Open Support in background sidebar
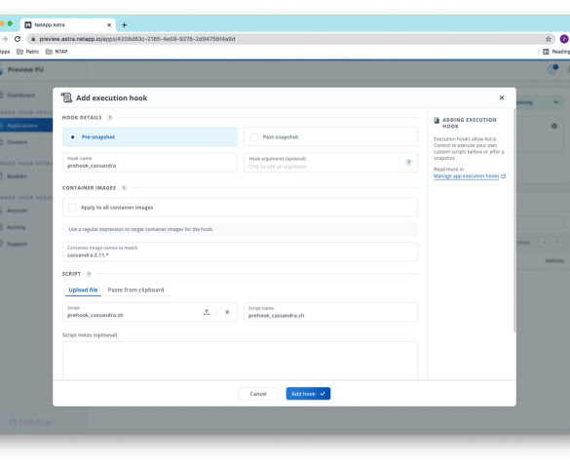570x465 pixels. (x=17, y=244)
